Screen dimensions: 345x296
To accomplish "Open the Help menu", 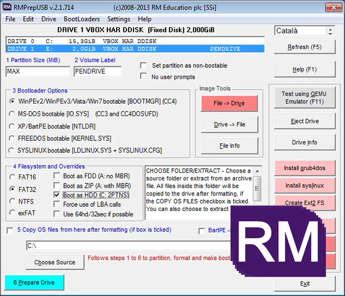I will [x=144, y=19].
